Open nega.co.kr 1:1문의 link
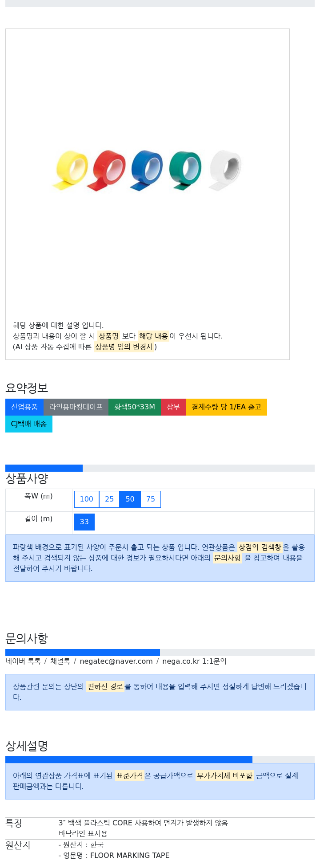Image resolution: width=320 pixels, height=861 pixels. click(194, 661)
